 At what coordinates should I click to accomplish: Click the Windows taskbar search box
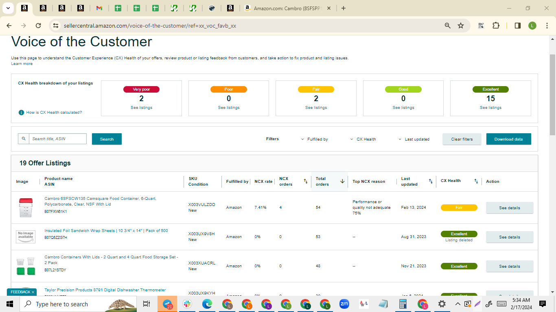(x=78, y=304)
